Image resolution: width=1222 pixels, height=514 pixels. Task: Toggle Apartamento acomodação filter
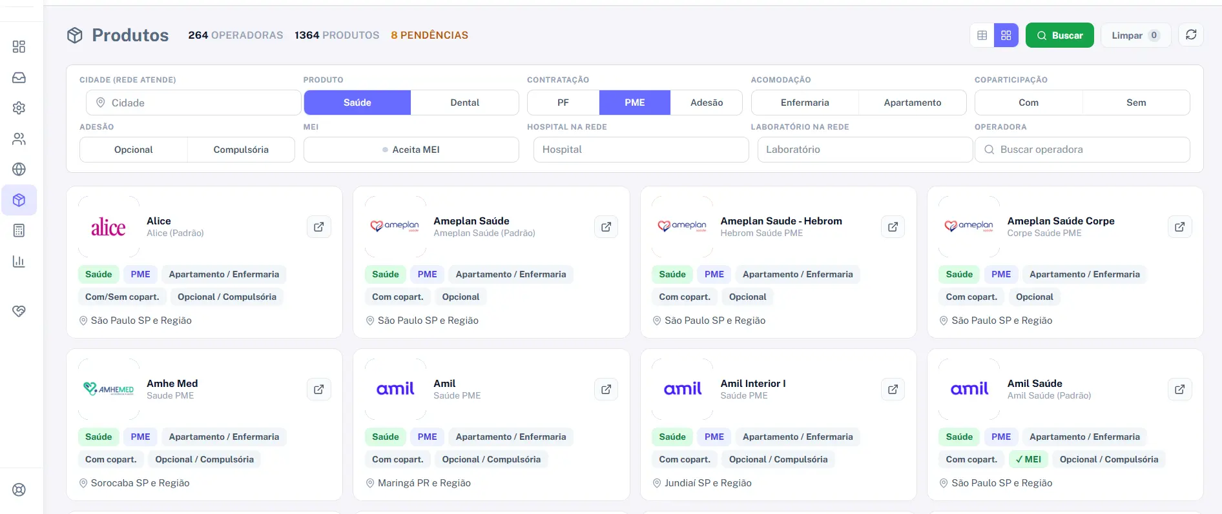[x=913, y=103]
